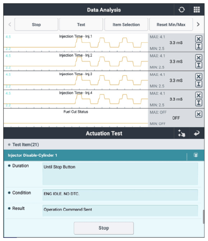This screenshot has height=241, width=208.
Task: Click the pointer selection icon in Actuation Test
Action: pyautogui.click(x=181, y=133)
